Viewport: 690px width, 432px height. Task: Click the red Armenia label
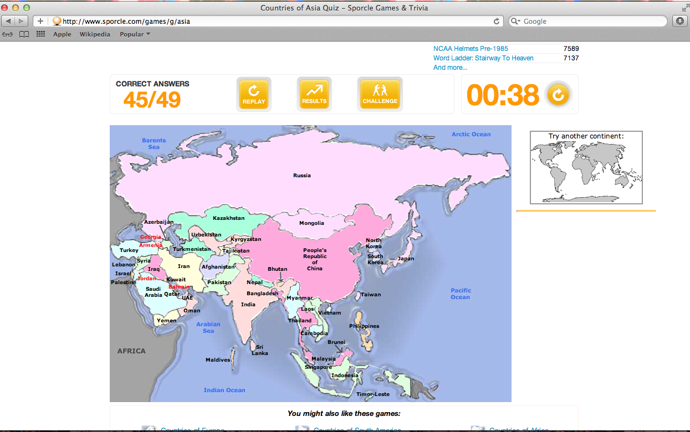[151, 245]
